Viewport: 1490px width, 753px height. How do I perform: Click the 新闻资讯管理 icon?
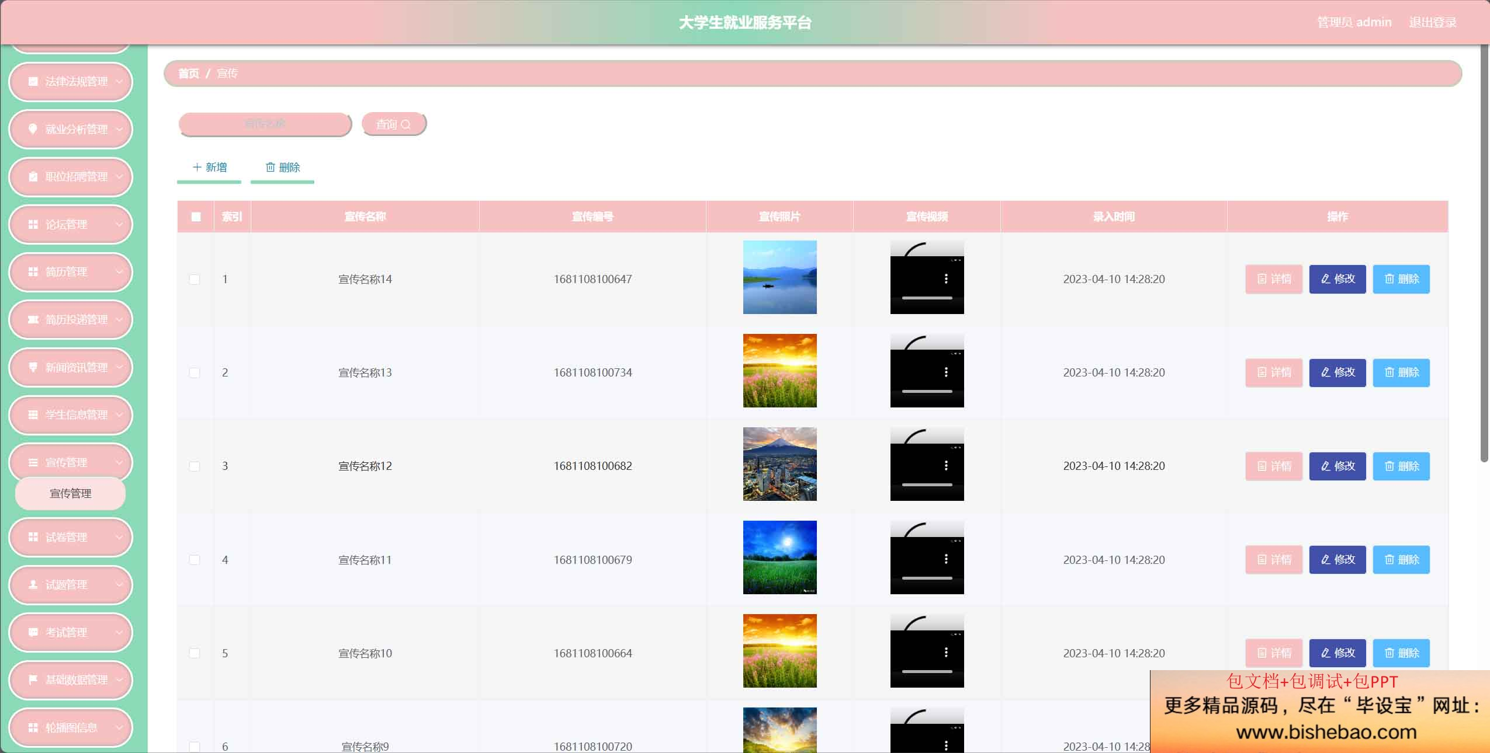click(x=33, y=367)
